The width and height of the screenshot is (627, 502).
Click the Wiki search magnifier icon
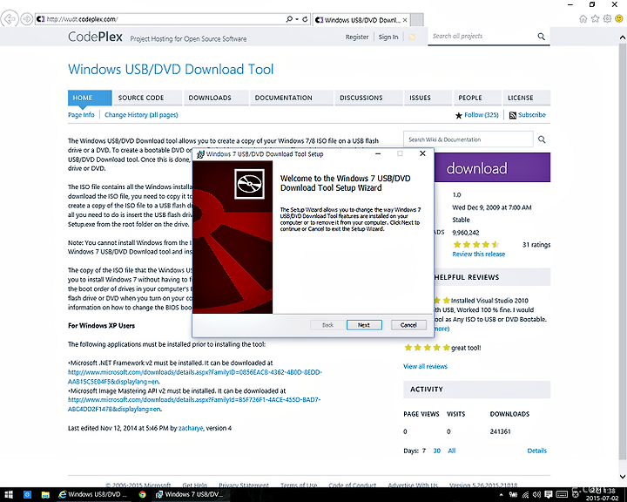[542, 139]
